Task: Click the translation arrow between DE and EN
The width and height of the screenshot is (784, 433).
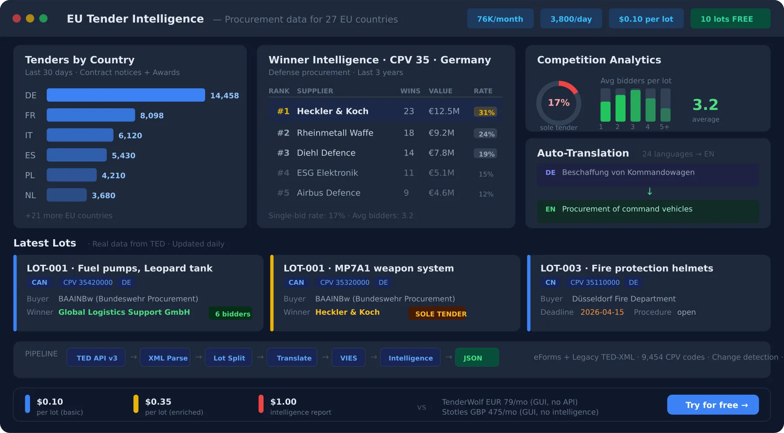Action: pos(649,191)
